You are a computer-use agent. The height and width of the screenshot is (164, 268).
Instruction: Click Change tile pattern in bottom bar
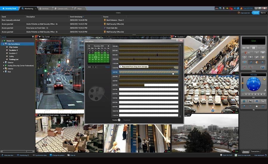pos(57,155)
